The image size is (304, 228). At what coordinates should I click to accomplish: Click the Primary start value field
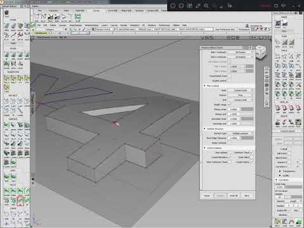234,110
